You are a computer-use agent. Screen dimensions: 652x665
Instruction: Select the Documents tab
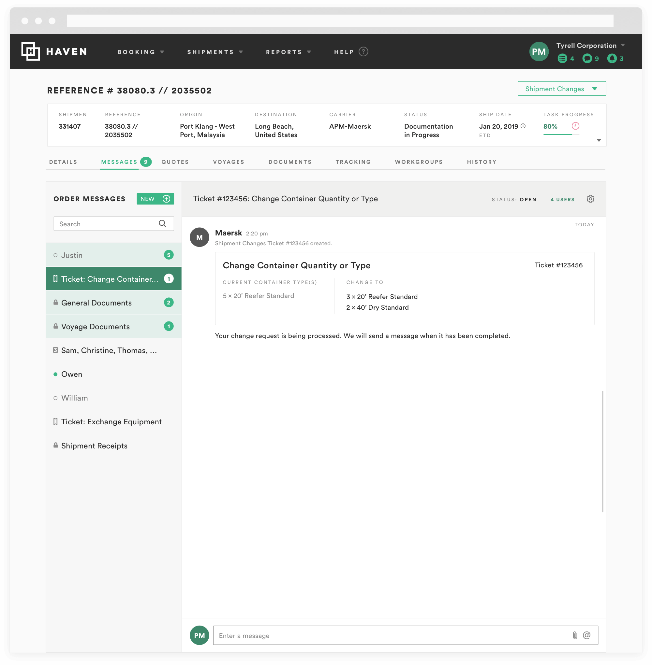[x=290, y=162]
